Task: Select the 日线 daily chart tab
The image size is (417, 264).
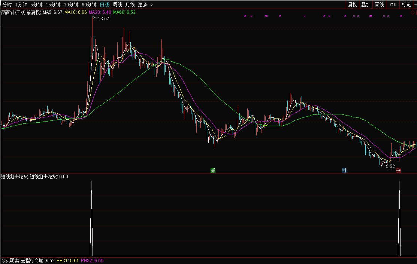Action: (105, 4)
